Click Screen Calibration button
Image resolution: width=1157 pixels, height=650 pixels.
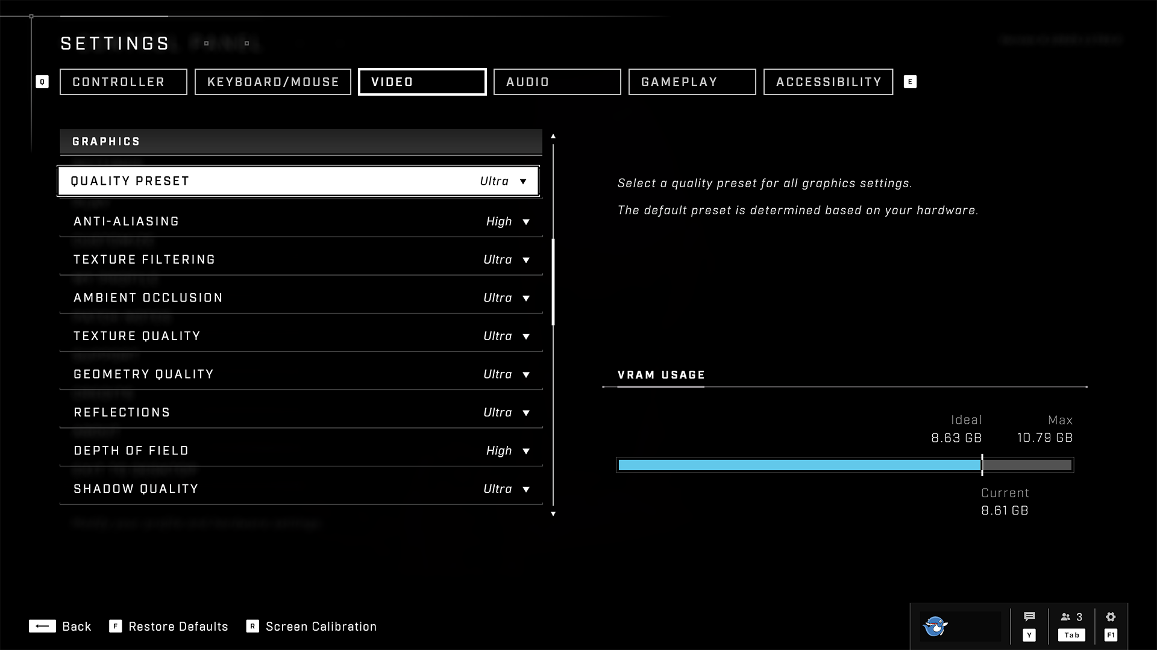click(321, 626)
